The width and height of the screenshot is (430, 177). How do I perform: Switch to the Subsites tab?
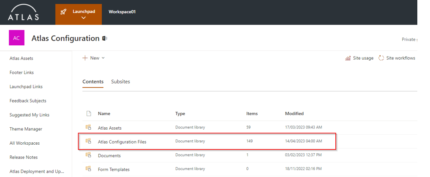tap(120, 82)
